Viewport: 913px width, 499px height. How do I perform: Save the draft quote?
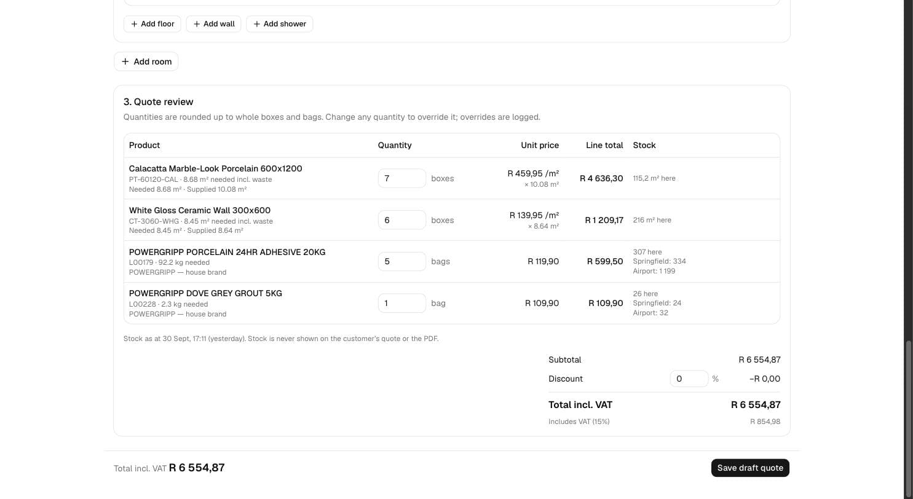pyautogui.click(x=750, y=468)
